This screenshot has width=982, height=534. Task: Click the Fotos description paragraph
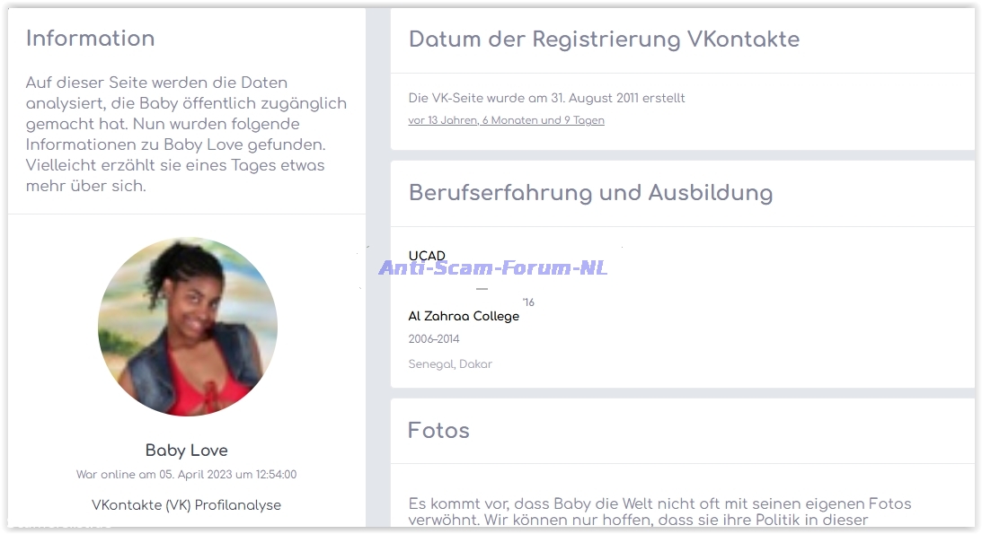(x=659, y=512)
